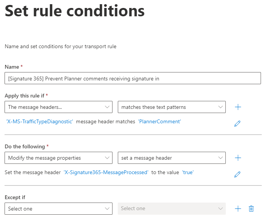Open the 'X-MS-TrafficTypeDiagnostic' header link
The image size is (275, 220).
coord(40,121)
